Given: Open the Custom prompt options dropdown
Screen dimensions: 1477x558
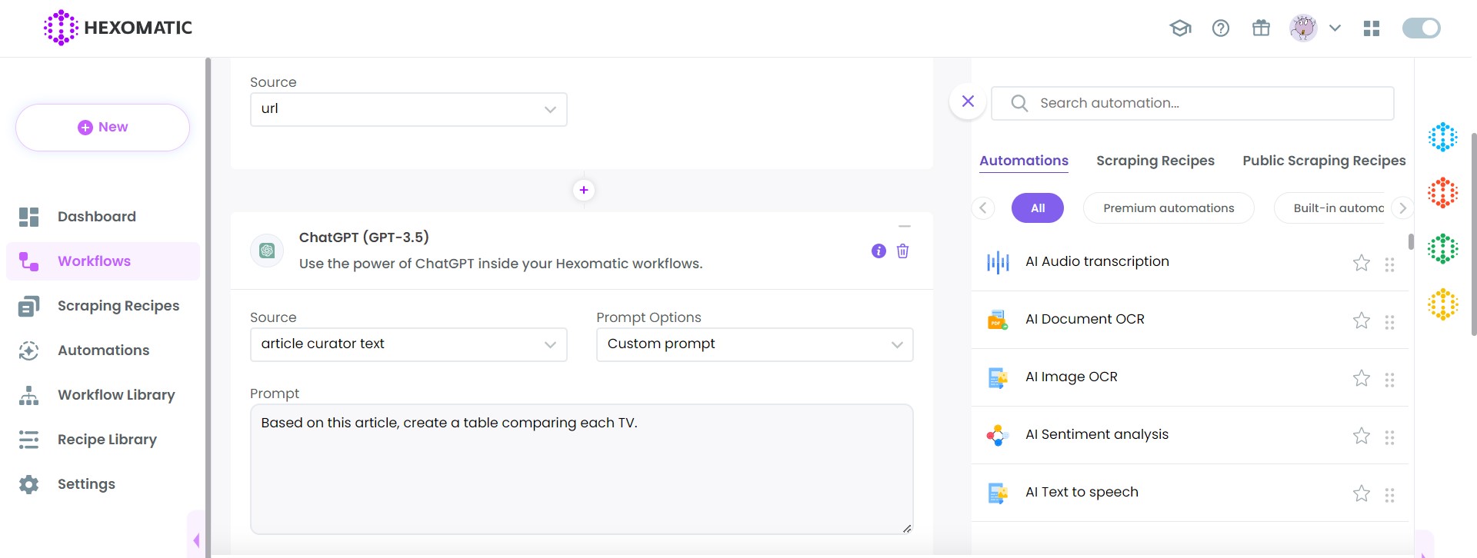Looking at the screenshot, I should point(755,344).
